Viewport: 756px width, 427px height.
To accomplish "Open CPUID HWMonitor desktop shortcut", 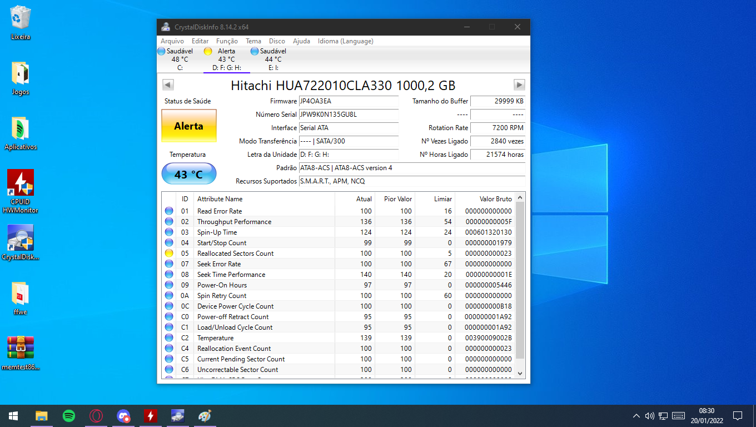I will tap(21, 192).
